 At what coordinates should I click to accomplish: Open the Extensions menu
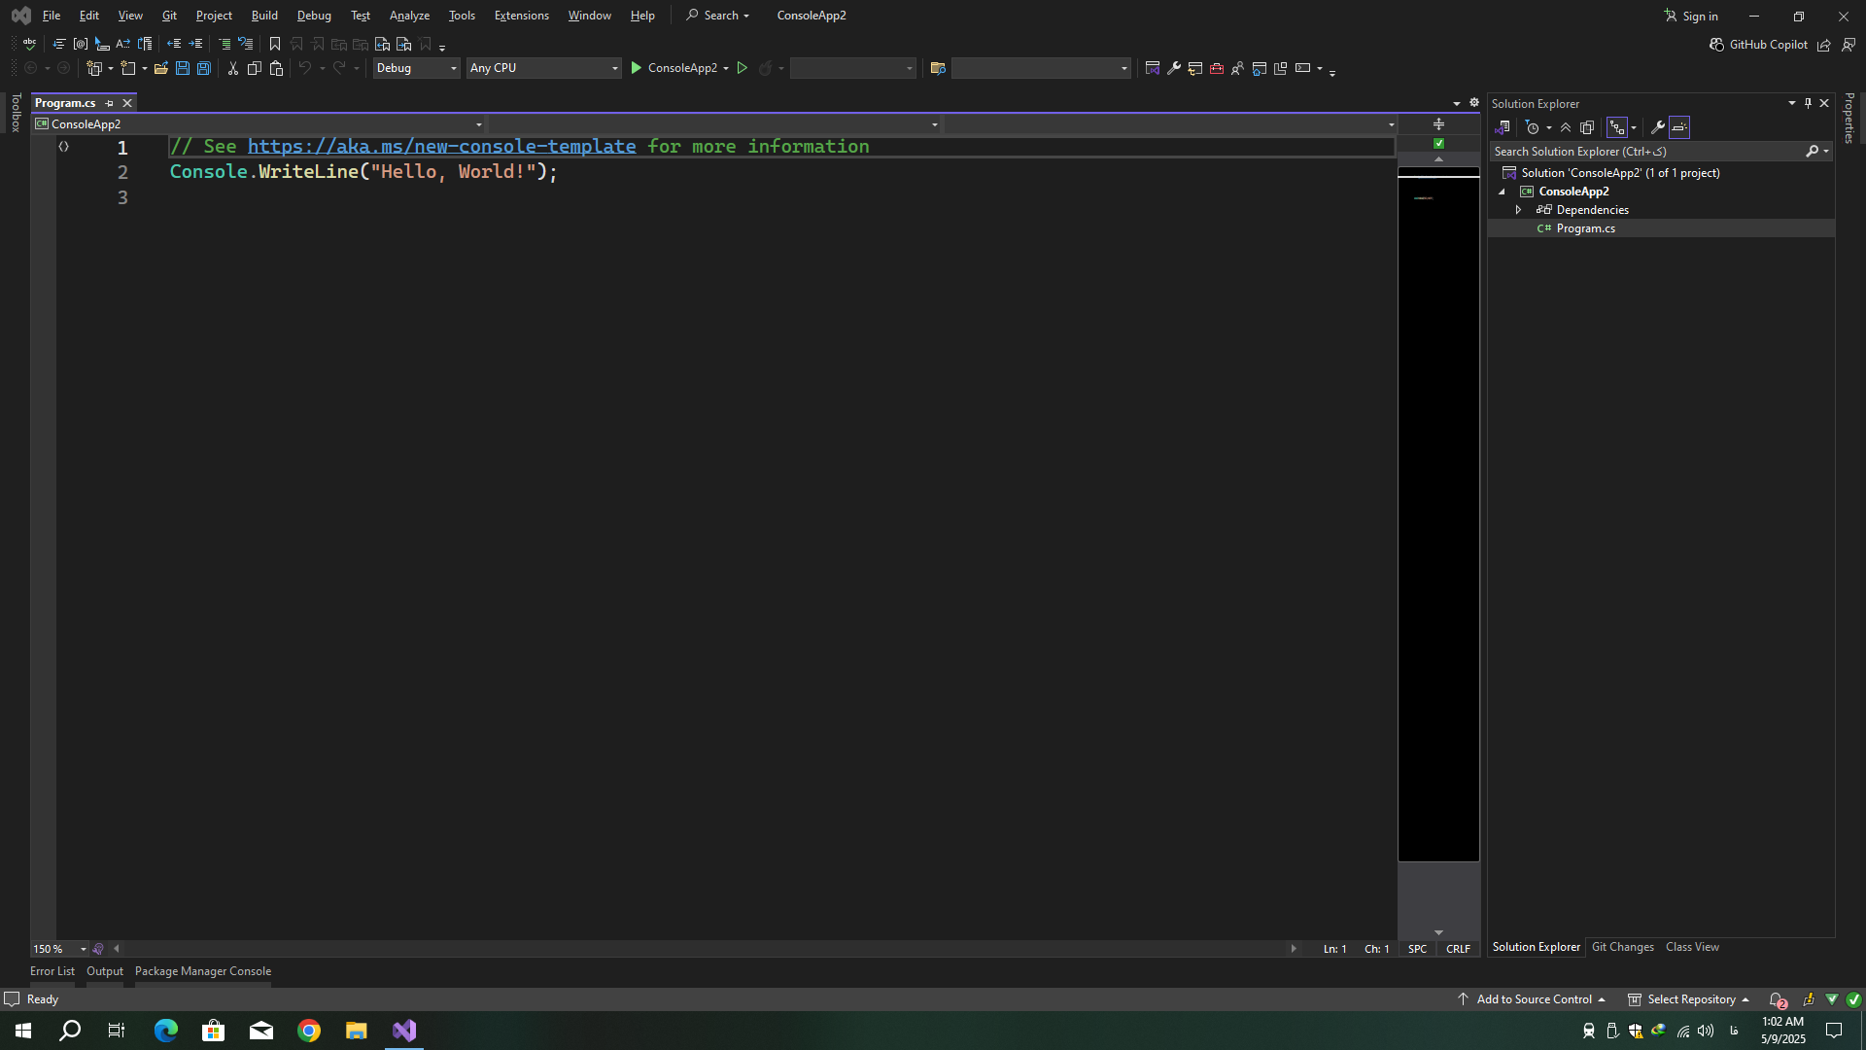coord(521,16)
